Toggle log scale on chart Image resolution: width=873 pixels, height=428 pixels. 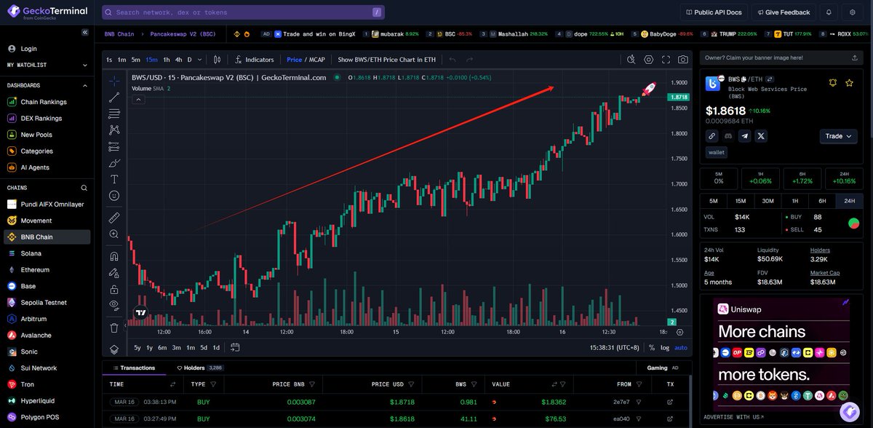665,348
